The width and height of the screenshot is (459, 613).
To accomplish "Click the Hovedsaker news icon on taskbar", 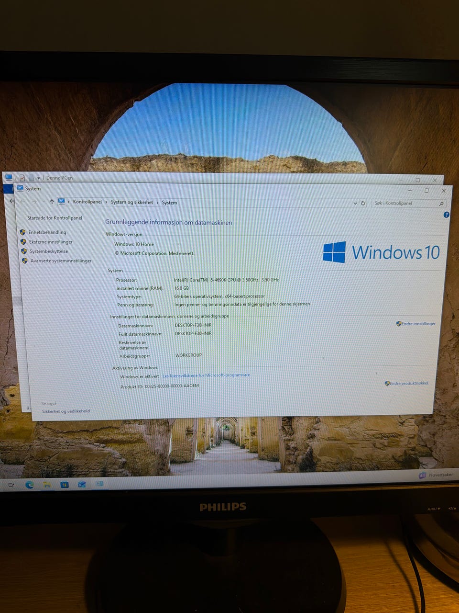I will pos(422,475).
